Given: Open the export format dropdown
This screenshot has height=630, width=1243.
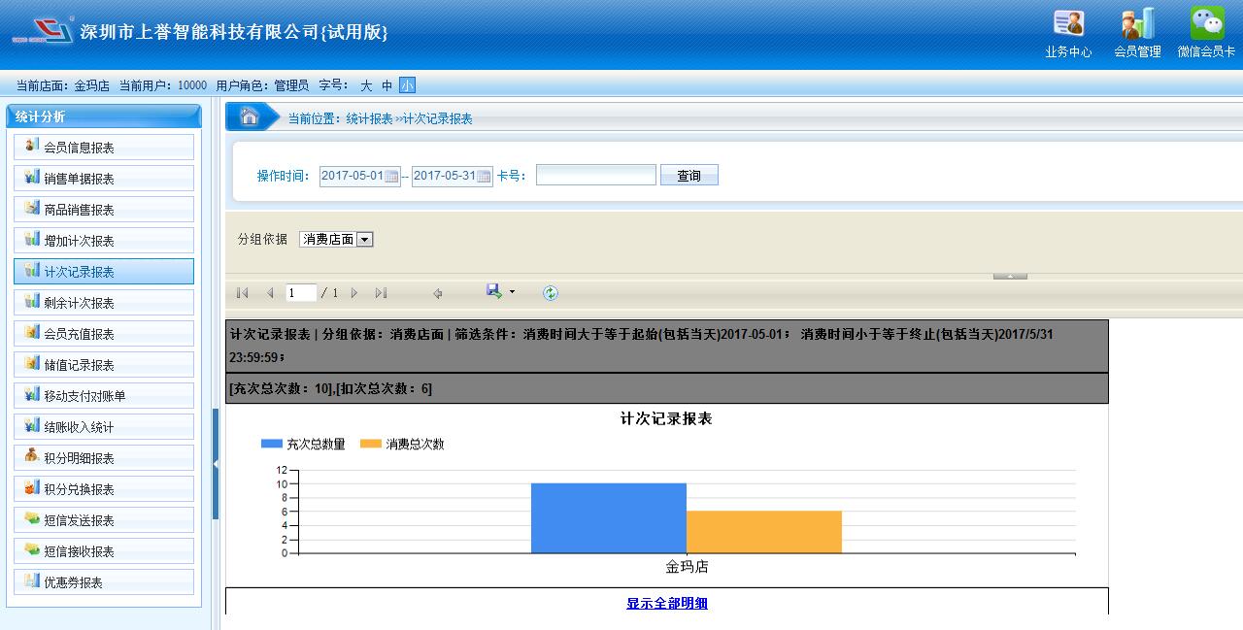Looking at the screenshot, I should pos(512,292).
